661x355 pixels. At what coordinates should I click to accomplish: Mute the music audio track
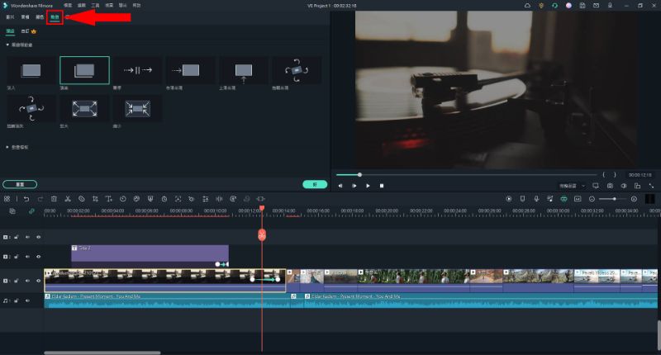(27, 301)
